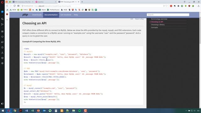Open the Windows Start menu
201x113 pixels.
(x=3, y=111)
